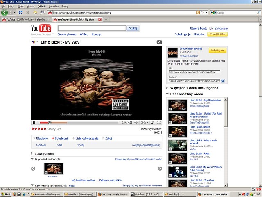Open the share icon dropdown beside title

(x=35, y=42)
